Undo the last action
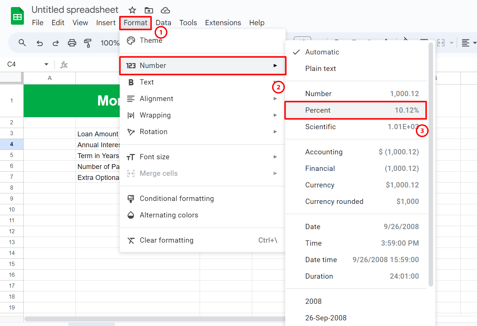The height and width of the screenshot is (326, 477). (x=39, y=43)
